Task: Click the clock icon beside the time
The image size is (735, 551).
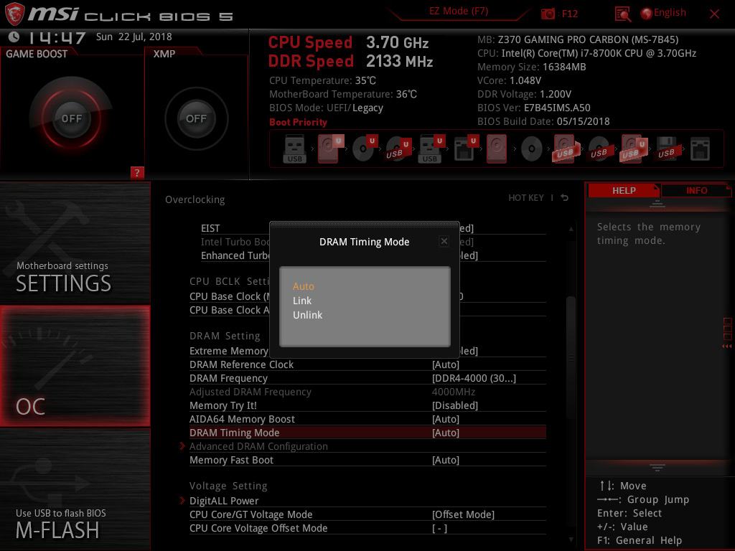Action: point(14,37)
